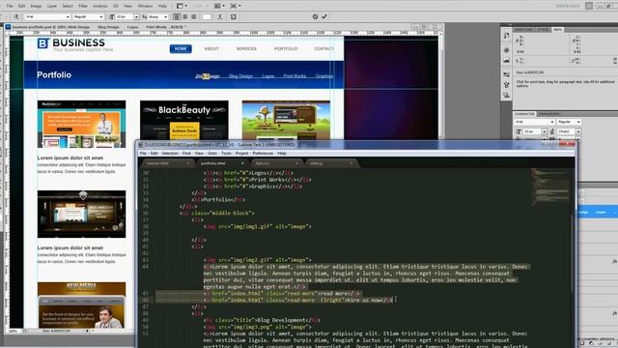Click the Print Works link in the blue banner
618x348 pixels.
[x=295, y=76]
